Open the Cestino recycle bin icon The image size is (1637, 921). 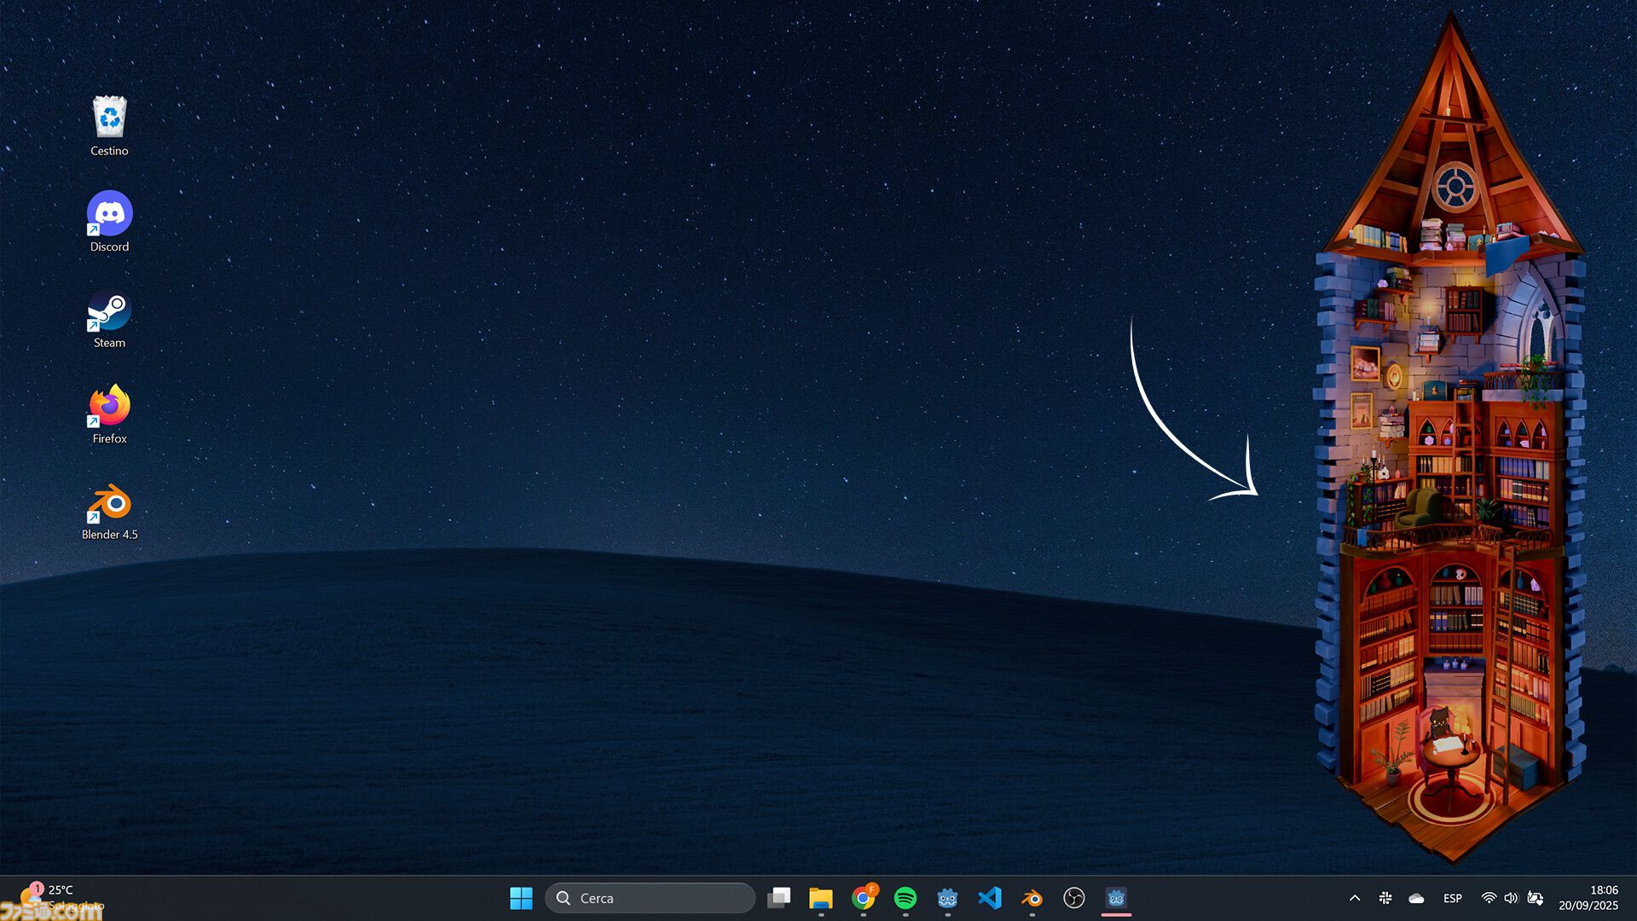click(x=109, y=126)
